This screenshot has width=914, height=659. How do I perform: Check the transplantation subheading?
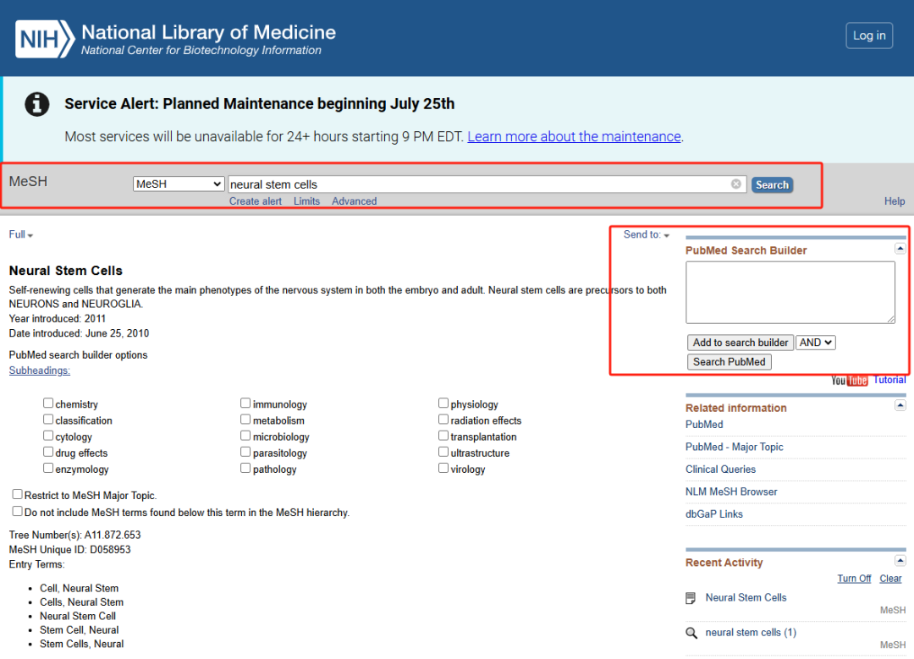[x=443, y=436]
